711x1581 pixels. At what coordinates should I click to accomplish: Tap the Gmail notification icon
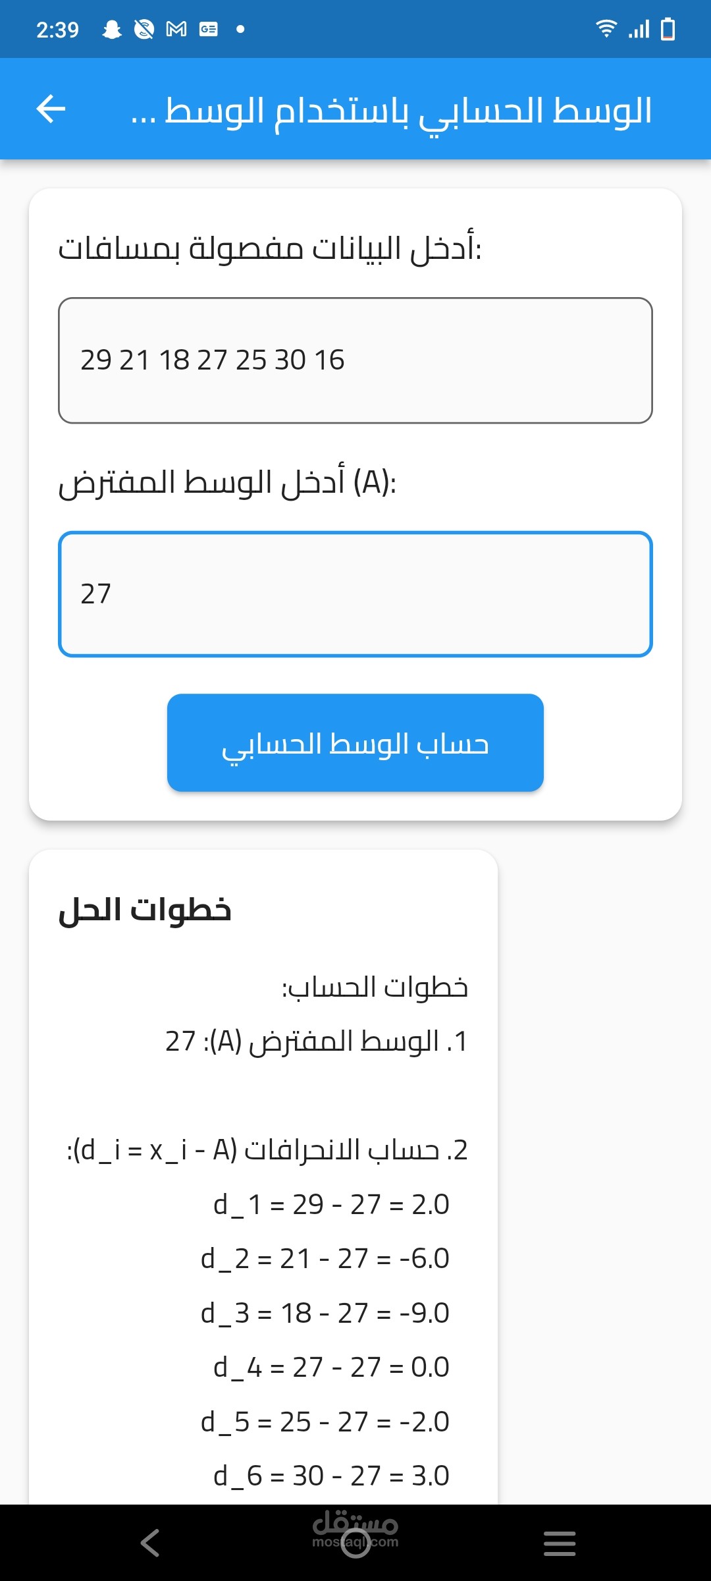tap(176, 29)
